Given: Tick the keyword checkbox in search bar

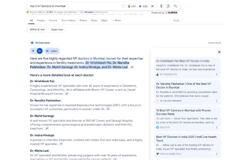Looking at the screenshot, I should pyautogui.click(x=124, y=6).
